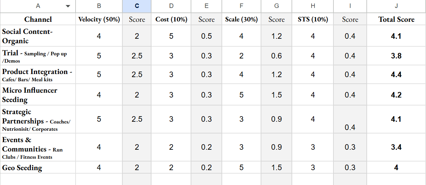The height and width of the screenshot is (185, 426).
Task: Click the Total Score header cell
Action: pyautogui.click(x=396, y=19)
